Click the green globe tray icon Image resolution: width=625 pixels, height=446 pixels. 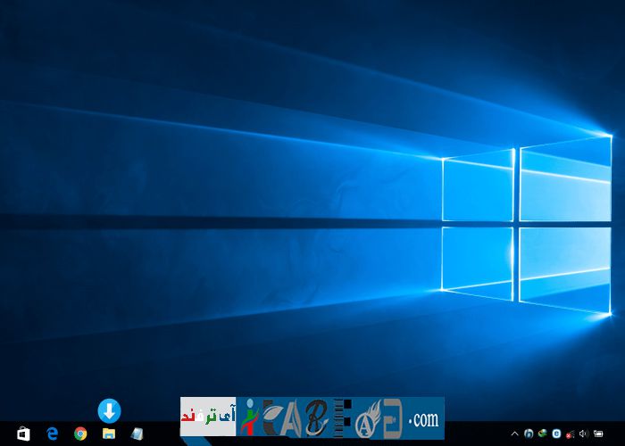[542, 434]
